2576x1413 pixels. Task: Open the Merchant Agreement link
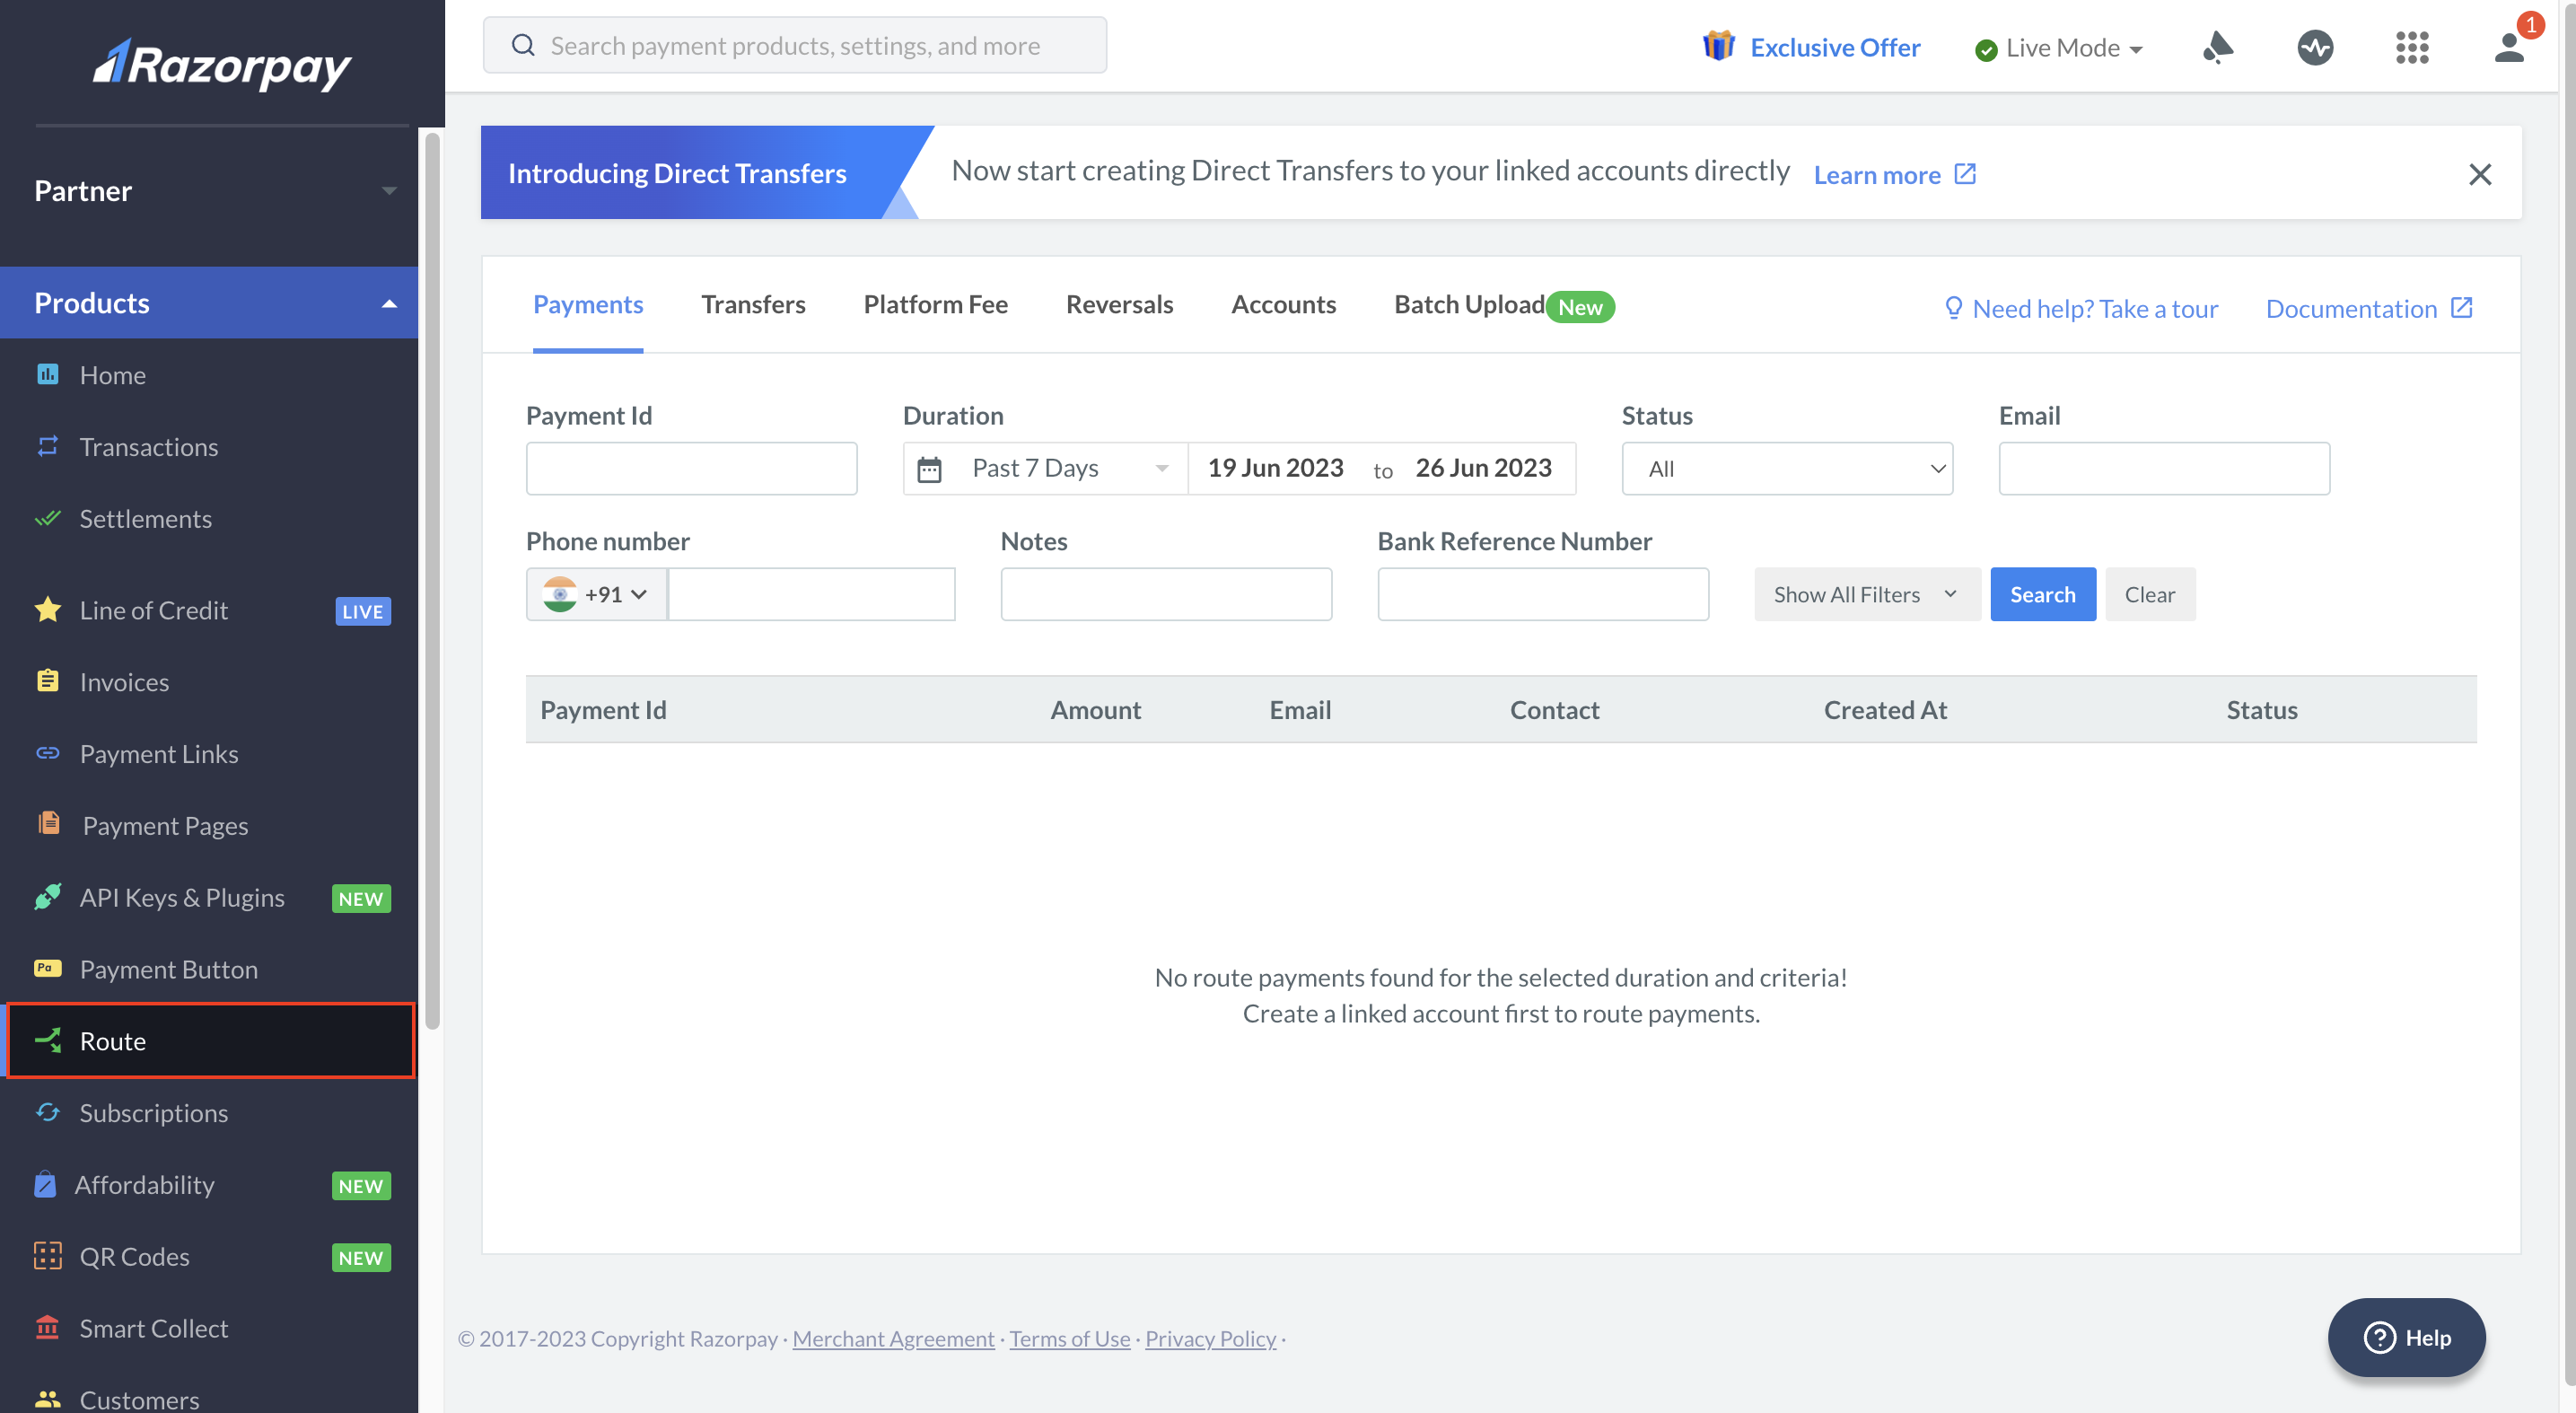[893, 1338]
